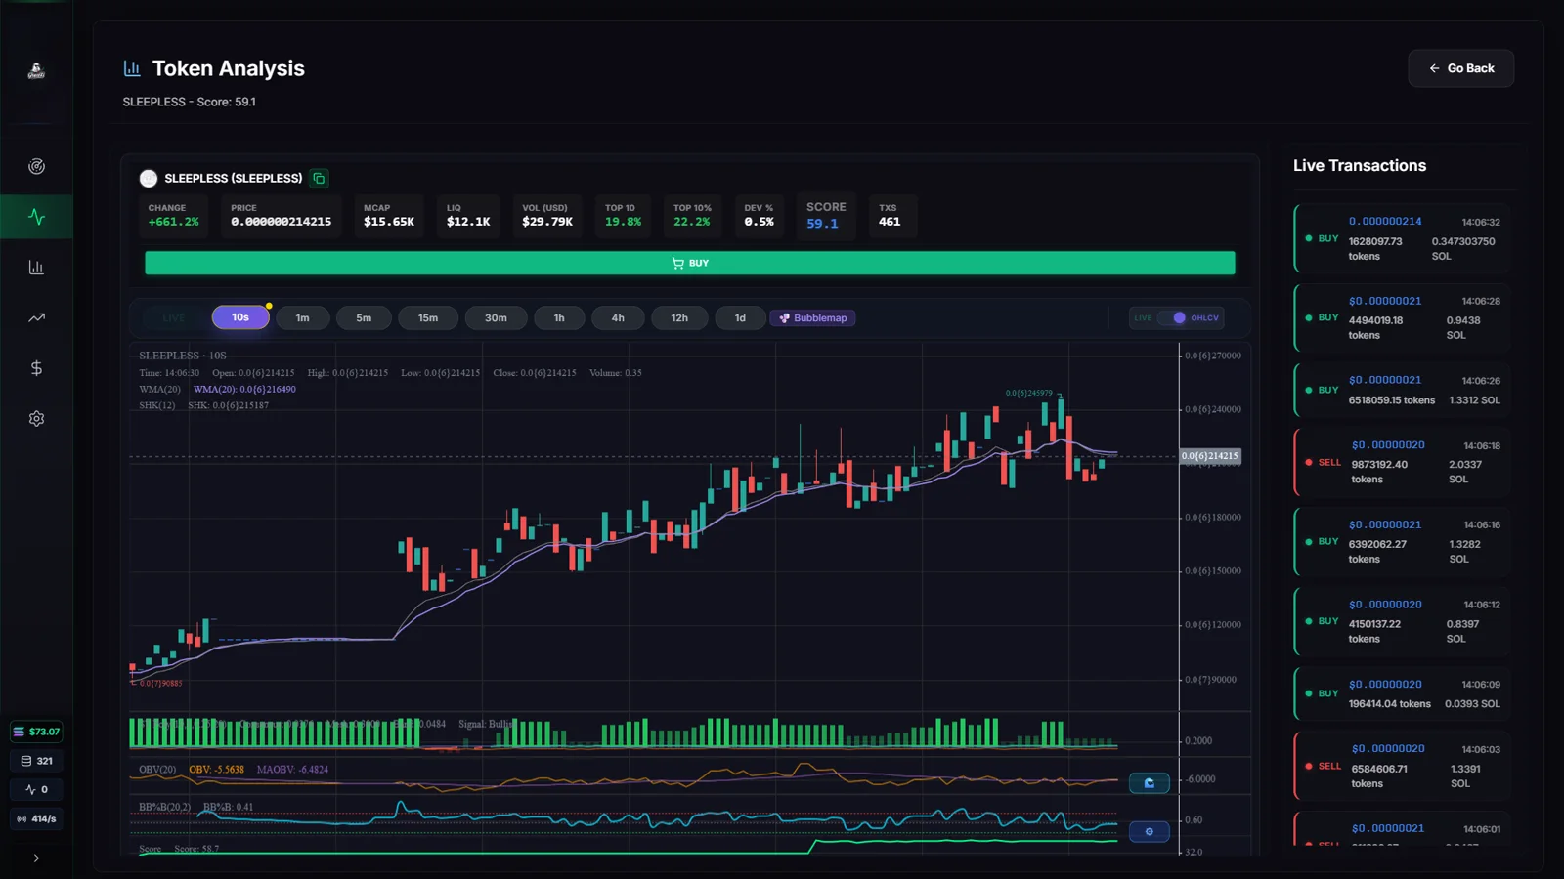Click the 0.0{6}245979 high marker on chart

(x=1029, y=393)
